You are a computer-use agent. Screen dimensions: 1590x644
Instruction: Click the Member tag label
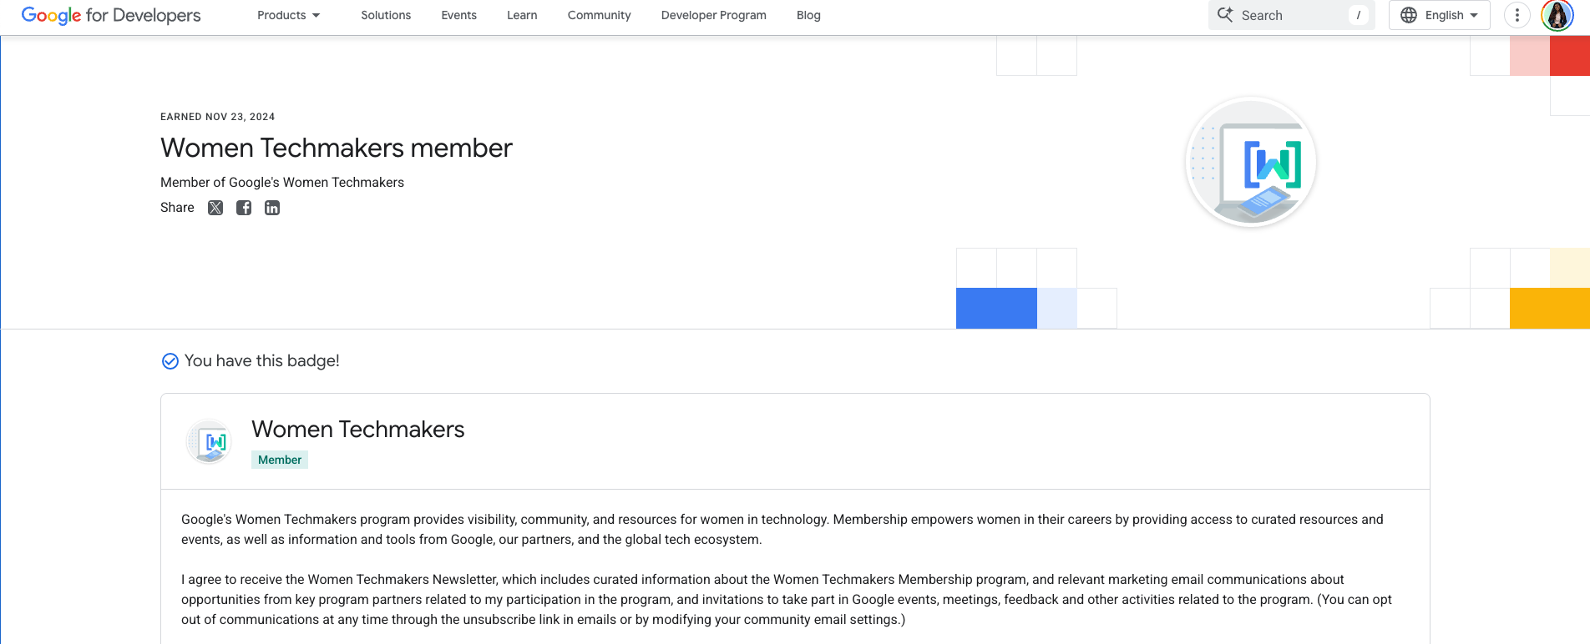(x=280, y=460)
